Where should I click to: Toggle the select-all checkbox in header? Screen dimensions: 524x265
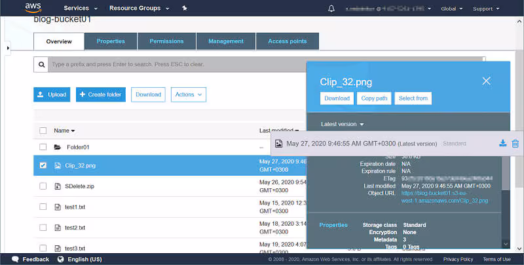pyautogui.click(x=43, y=131)
